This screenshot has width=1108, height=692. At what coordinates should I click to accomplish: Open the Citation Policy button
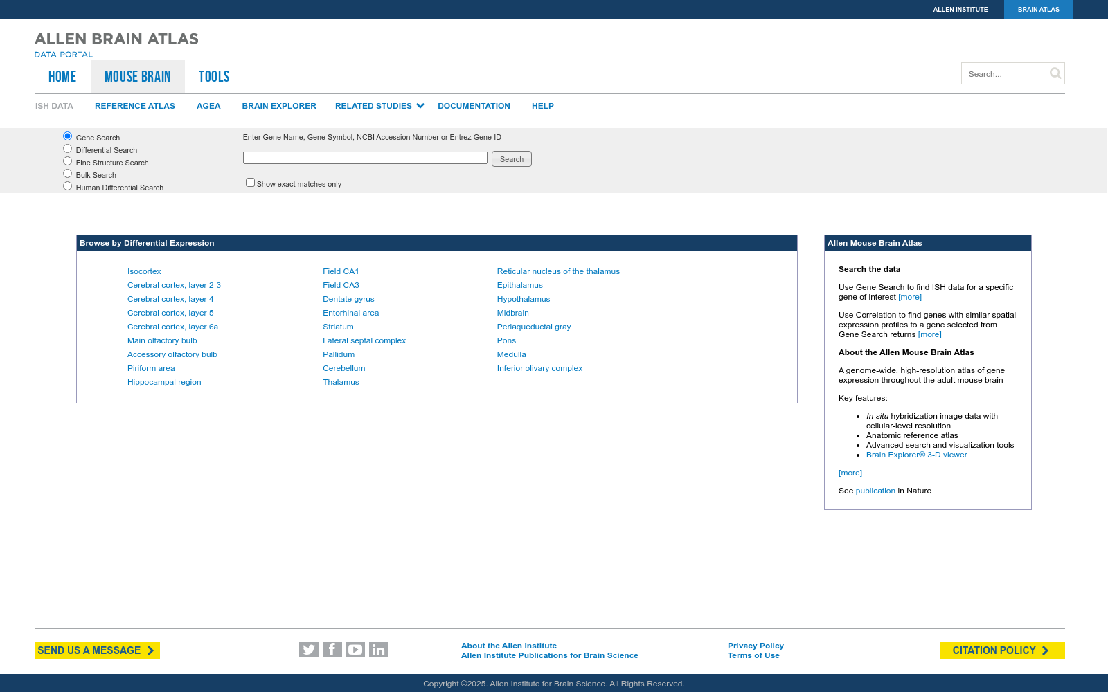pos(1002,650)
